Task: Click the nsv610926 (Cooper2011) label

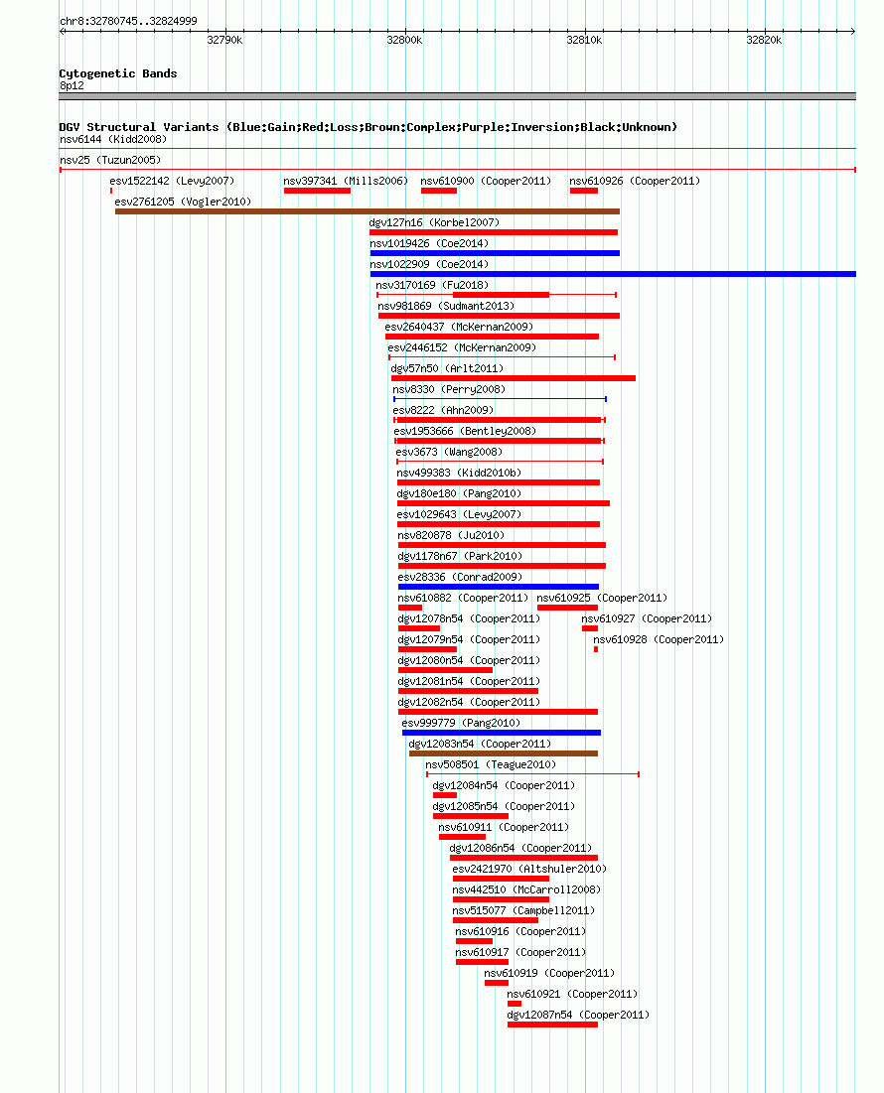Action: [635, 182]
